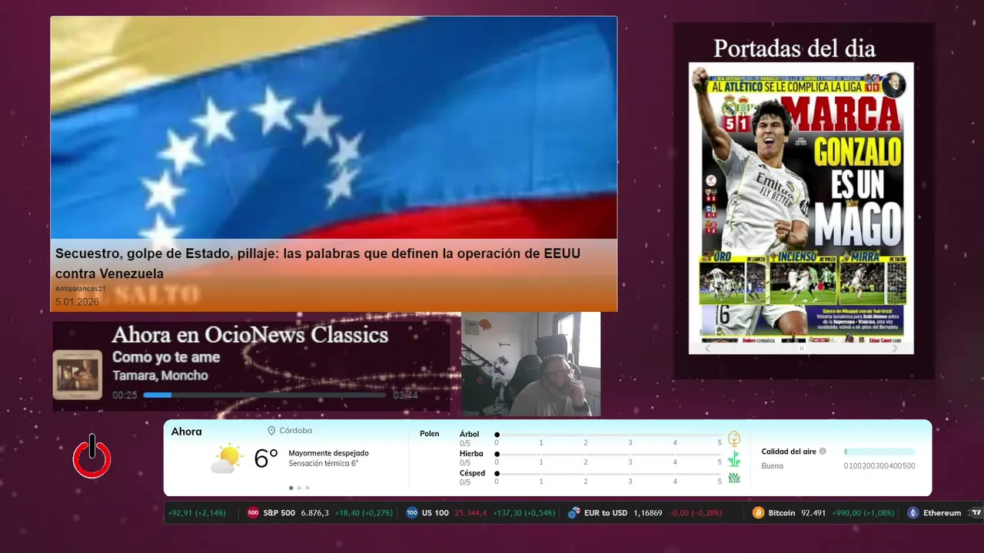This screenshot has width=984, height=553.
Task: Click the album cover for Como yo te ame
Action: coord(77,375)
